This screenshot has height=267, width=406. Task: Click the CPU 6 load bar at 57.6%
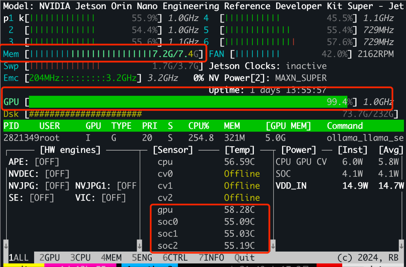click(x=288, y=42)
